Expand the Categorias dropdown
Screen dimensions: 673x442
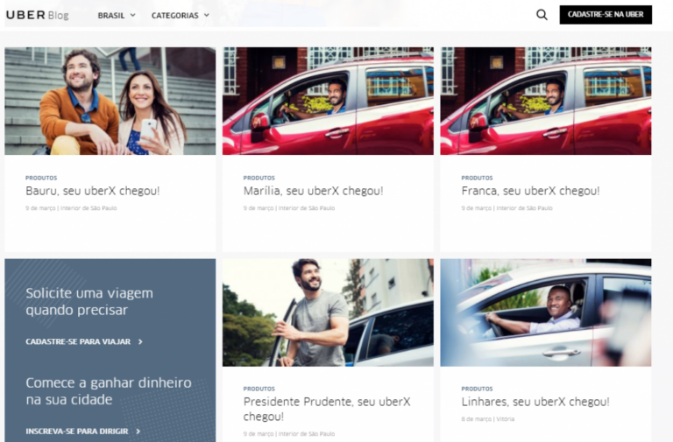(181, 16)
